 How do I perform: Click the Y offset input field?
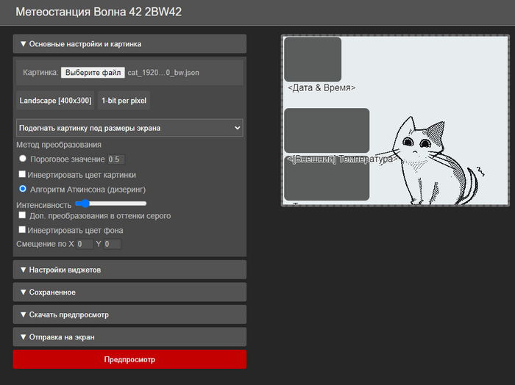112,244
